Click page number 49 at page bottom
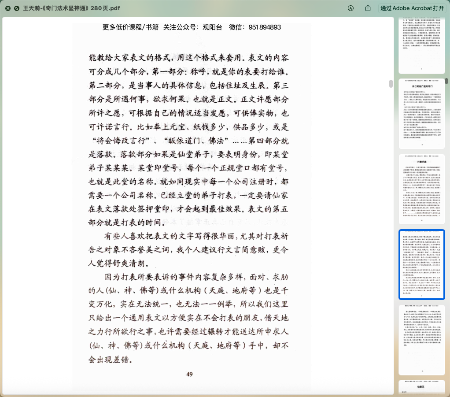The height and width of the screenshot is (397, 450). click(189, 375)
